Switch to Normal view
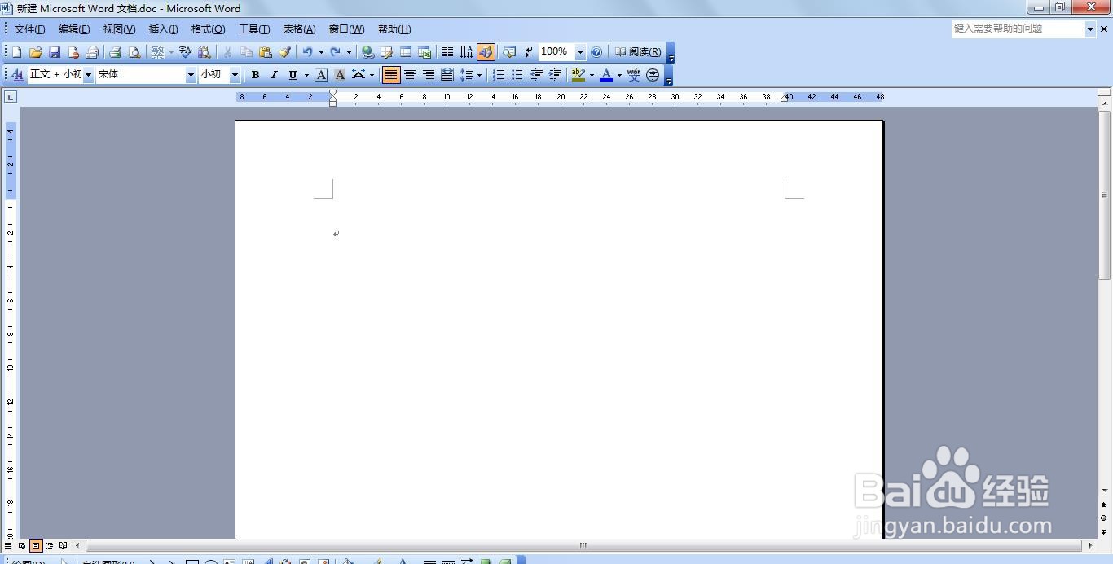The image size is (1113, 564). click(8, 545)
